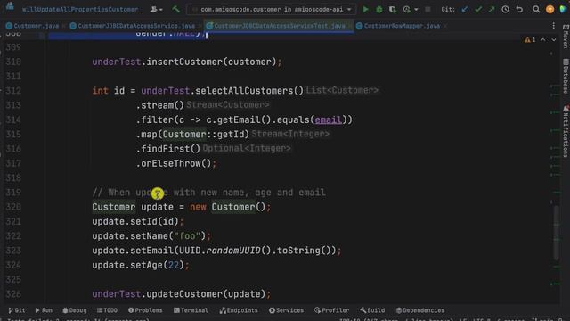Open the Database side panel
This screenshot has height=321, width=570.
point(566,77)
